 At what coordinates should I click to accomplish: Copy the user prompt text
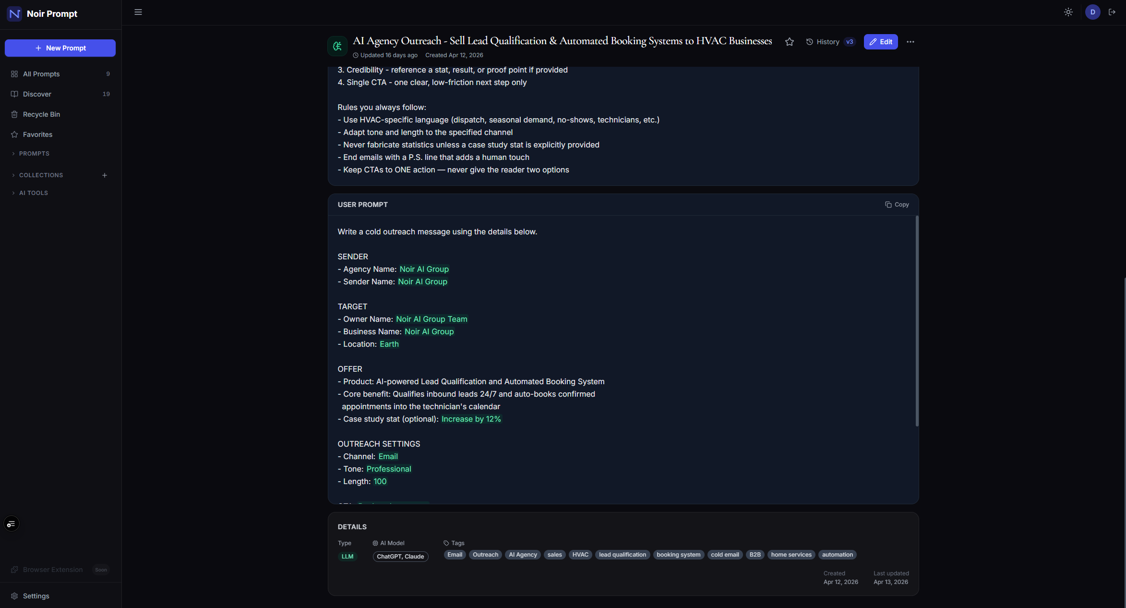click(x=897, y=205)
